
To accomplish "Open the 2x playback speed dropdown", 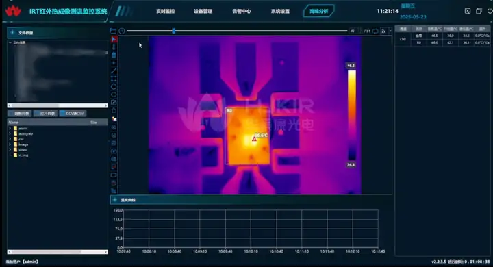I will point(386,31).
